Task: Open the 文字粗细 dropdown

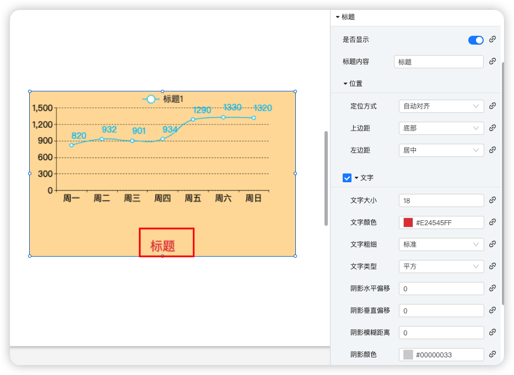Action: 441,244
